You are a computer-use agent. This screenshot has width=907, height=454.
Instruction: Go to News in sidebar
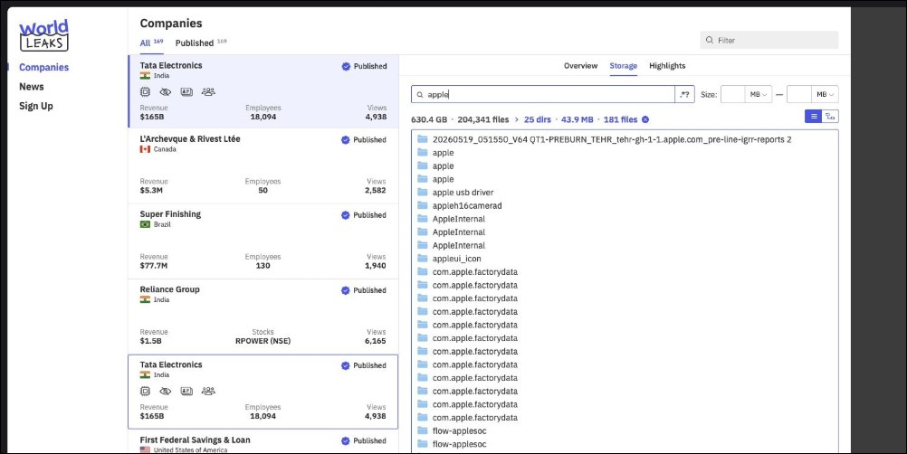pos(32,87)
